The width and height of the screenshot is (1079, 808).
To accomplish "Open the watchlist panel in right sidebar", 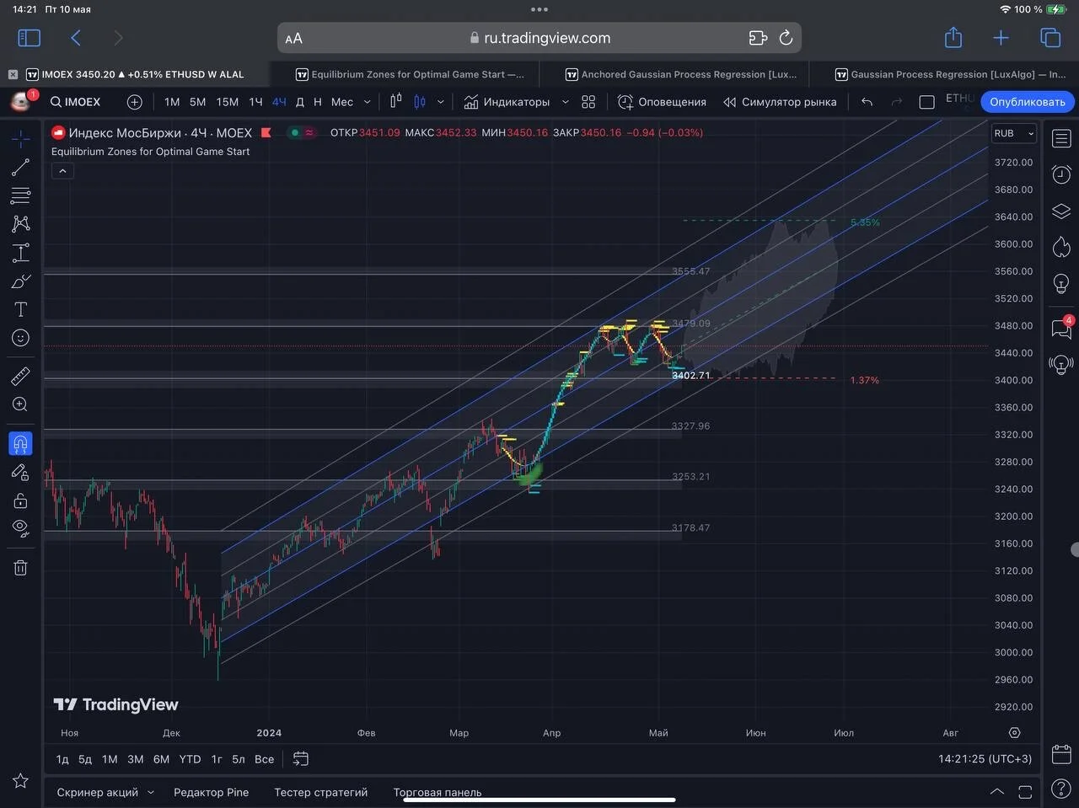I will point(1061,139).
